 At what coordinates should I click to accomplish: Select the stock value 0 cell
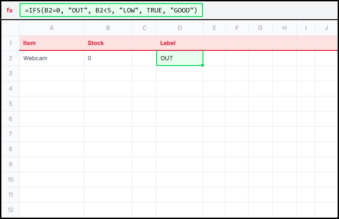pyautogui.click(x=108, y=58)
